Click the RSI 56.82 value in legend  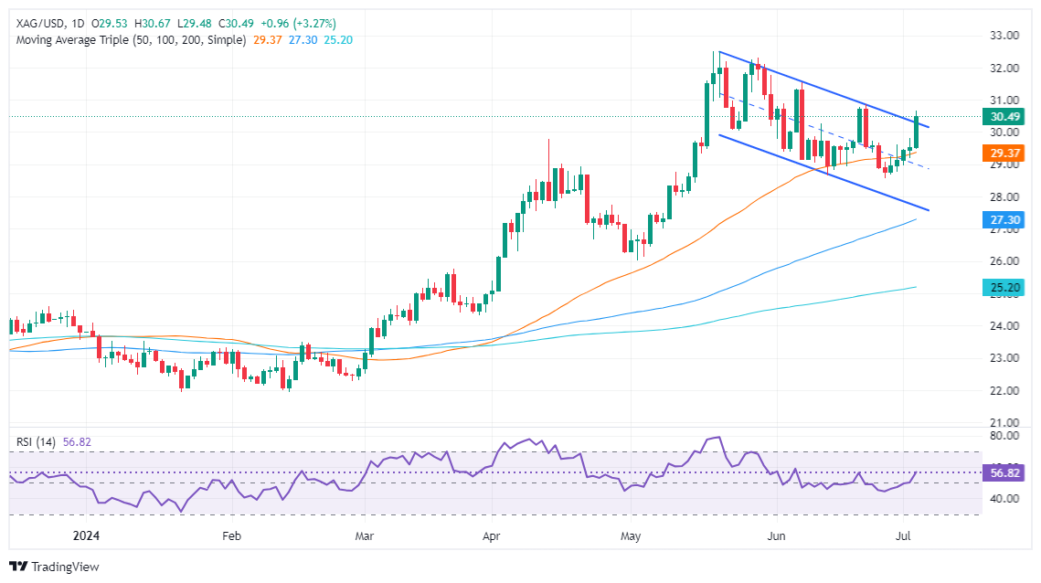[77, 442]
